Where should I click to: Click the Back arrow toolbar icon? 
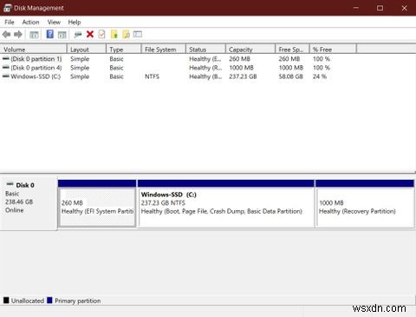(6, 35)
